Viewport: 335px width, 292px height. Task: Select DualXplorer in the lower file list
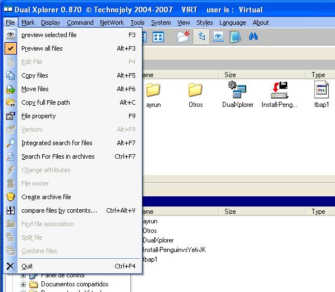[x=158, y=240]
